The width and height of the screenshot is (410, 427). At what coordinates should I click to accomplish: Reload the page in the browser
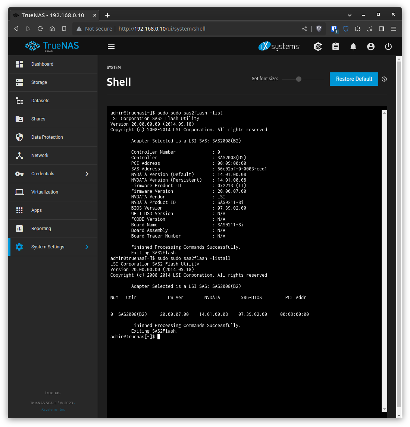(x=40, y=29)
